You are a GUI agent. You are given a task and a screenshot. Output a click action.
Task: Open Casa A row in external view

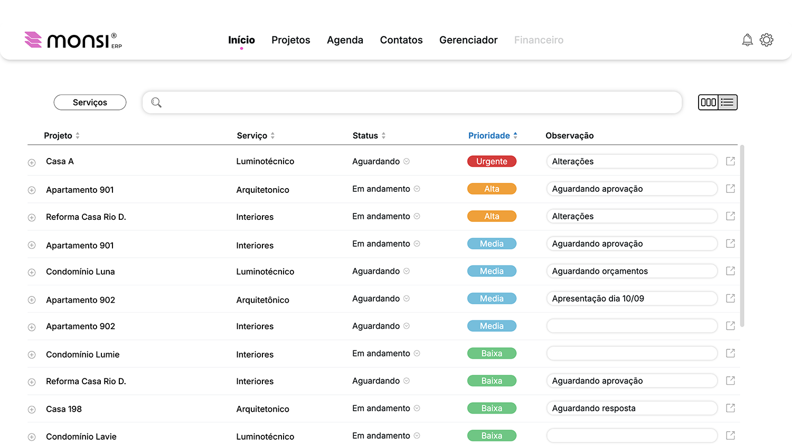pos(730,161)
